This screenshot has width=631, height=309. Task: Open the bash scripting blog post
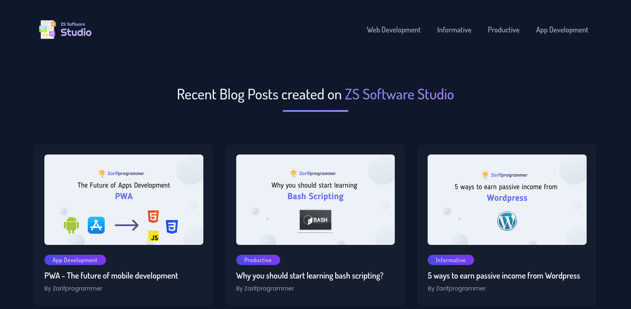(x=310, y=275)
